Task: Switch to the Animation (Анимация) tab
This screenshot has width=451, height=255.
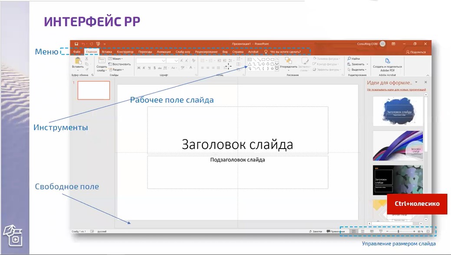Action: click(x=164, y=52)
